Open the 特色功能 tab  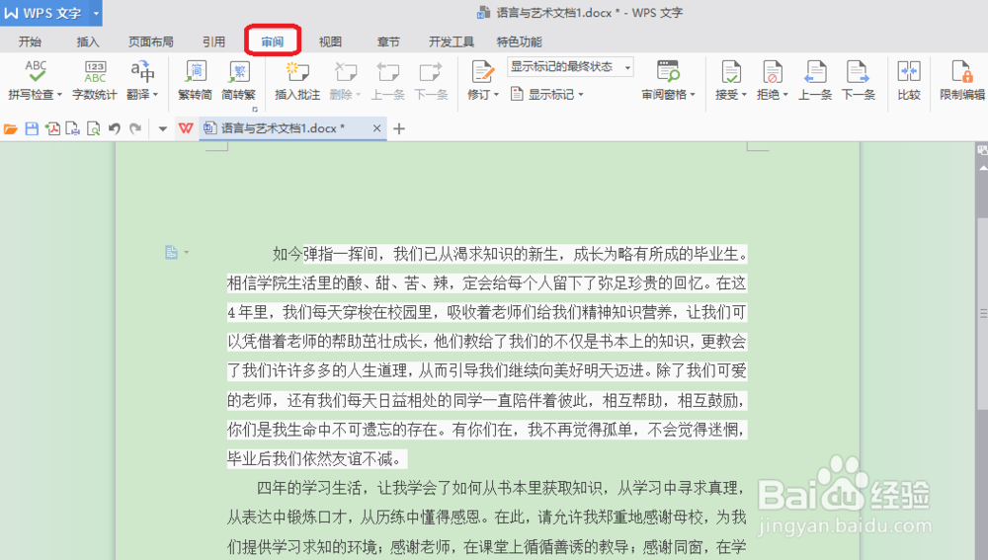click(x=520, y=41)
